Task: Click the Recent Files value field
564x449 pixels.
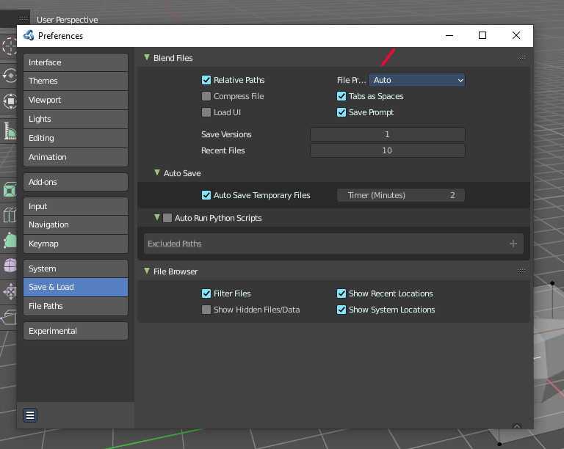Action: click(388, 150)
